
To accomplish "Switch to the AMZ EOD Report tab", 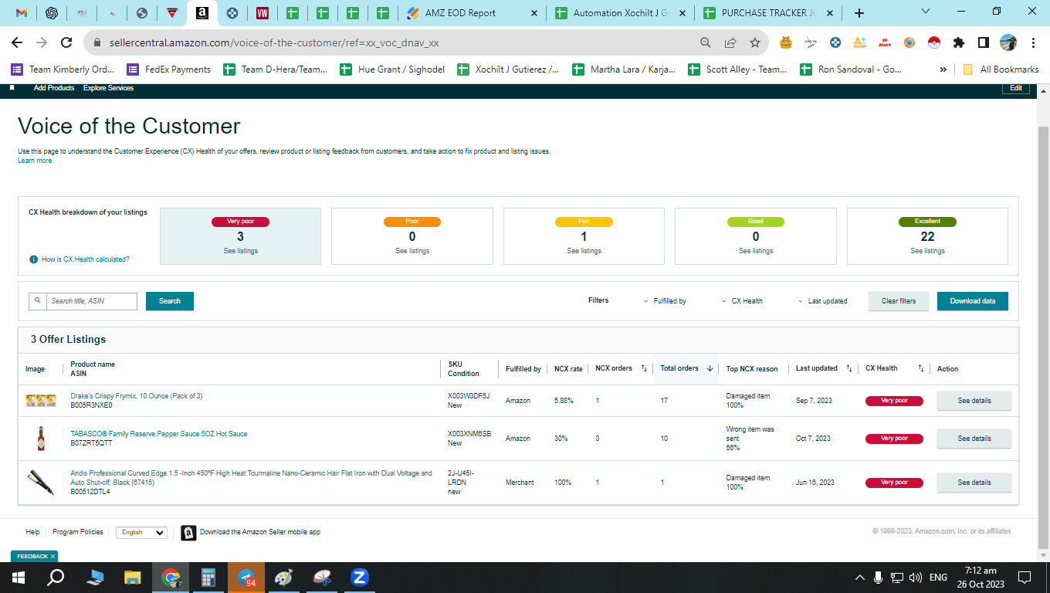I will pyautogui.click(x=471, y=13).
